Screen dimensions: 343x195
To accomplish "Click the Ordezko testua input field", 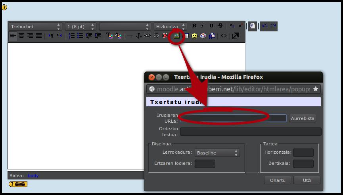I will (251, 132).
